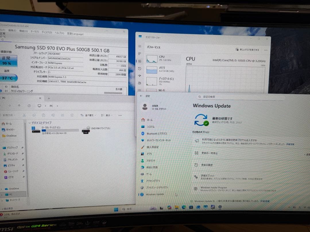Select the Cut scissors icon in File Explorer
This screenshot has width=310, height=232.
(24, 116)
